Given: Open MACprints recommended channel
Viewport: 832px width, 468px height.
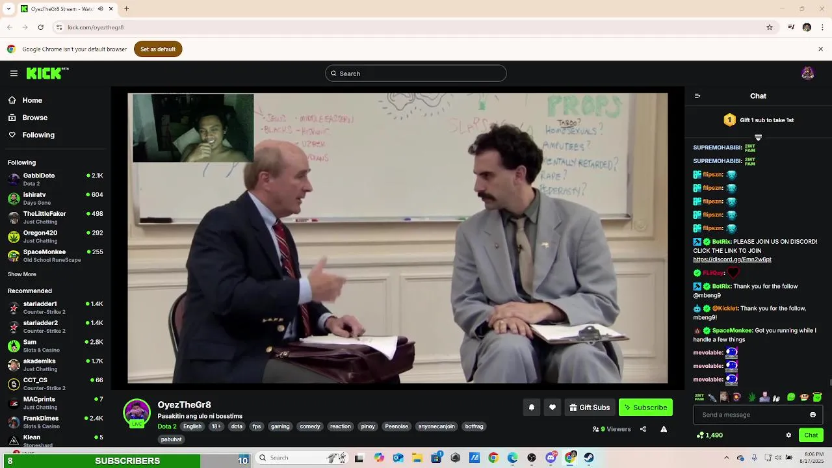Looking at the screenshot, I should (55, 403).
